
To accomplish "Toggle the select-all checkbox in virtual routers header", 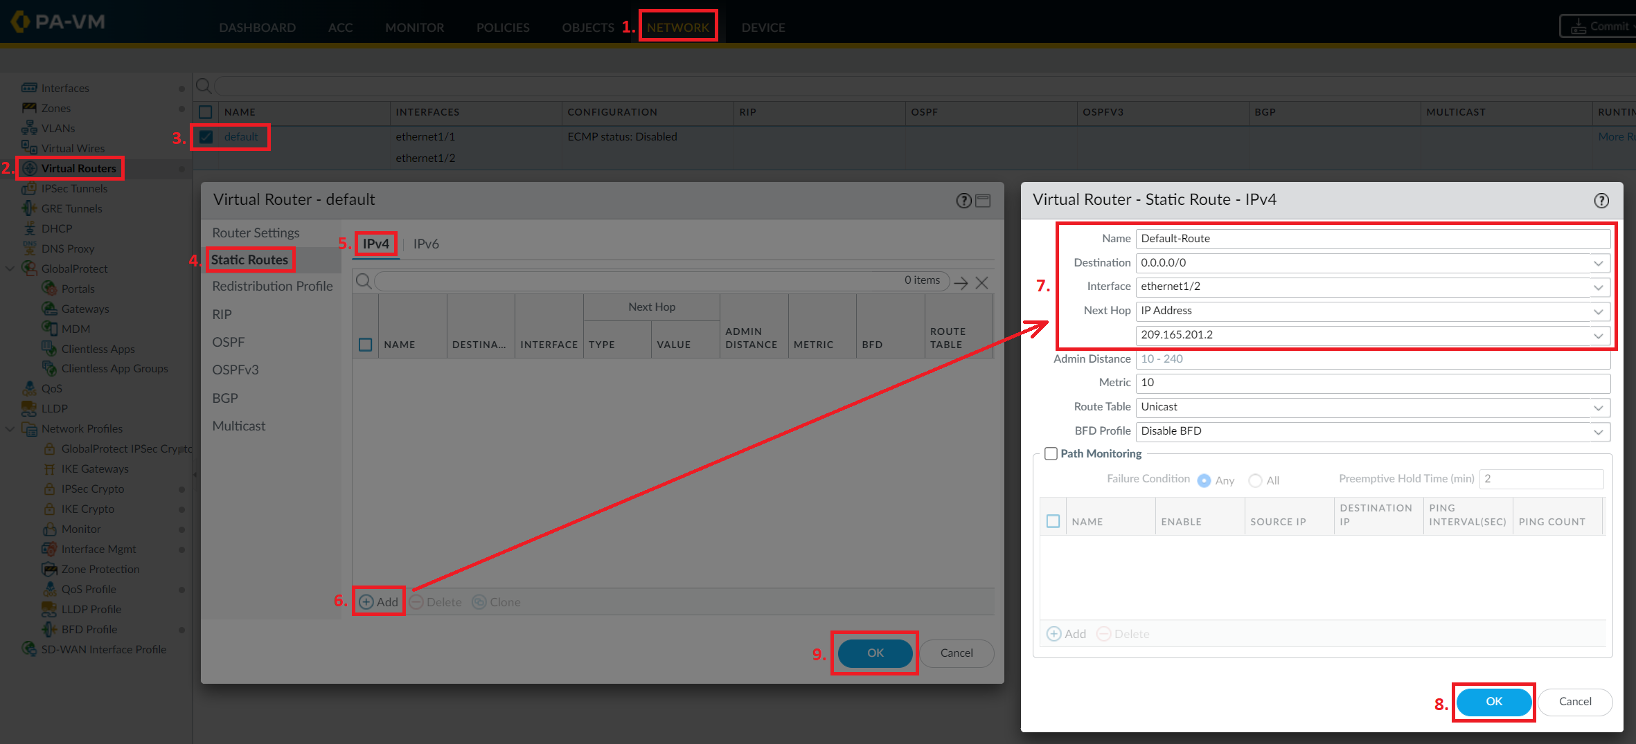I will coord(206,112).
